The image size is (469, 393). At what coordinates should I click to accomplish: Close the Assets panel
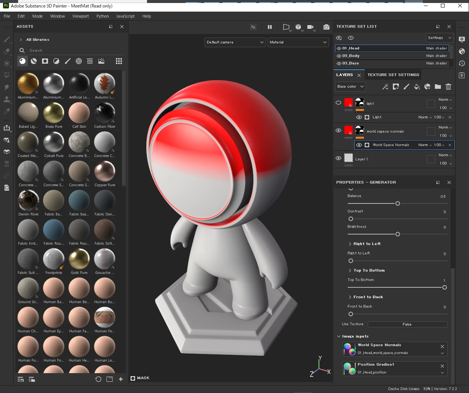[x=122, y=27]
